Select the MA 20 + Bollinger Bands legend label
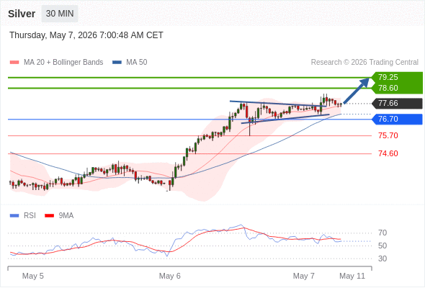 coord(63,63)
